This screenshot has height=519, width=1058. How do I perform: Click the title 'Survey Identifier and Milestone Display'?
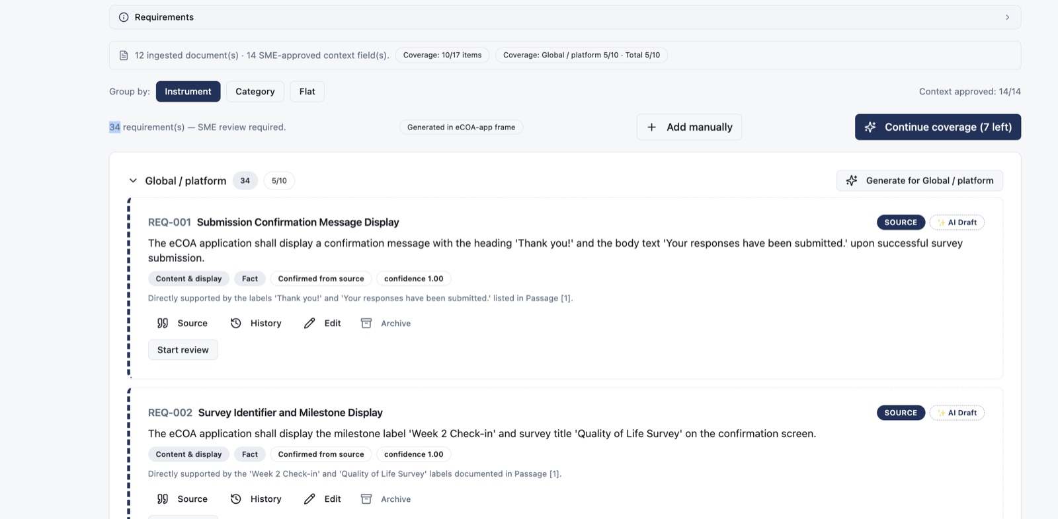tap(290, 413)
